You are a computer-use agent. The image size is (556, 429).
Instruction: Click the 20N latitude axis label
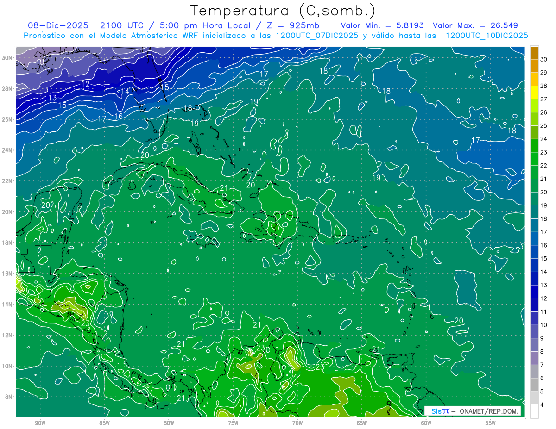coord(7,211)
